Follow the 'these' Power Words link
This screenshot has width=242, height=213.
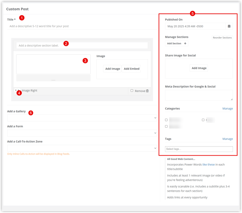pyautogui.click(x=211, y=165)
